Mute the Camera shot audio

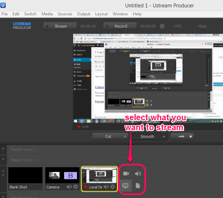[x=69, y=187]
